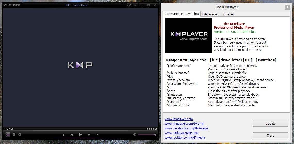The image size is (294, 144).
Task: Open the twitter.com/KMPmedia link
Action: coord(185,138)
